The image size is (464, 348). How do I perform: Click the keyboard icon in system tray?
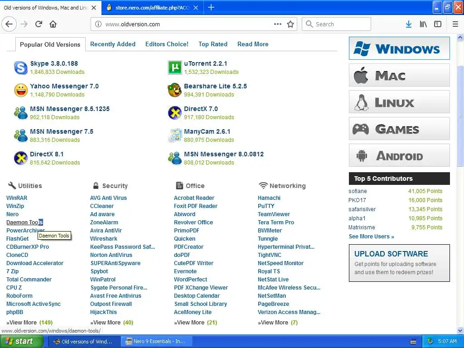pyautogui.click(x=413, y=342)
